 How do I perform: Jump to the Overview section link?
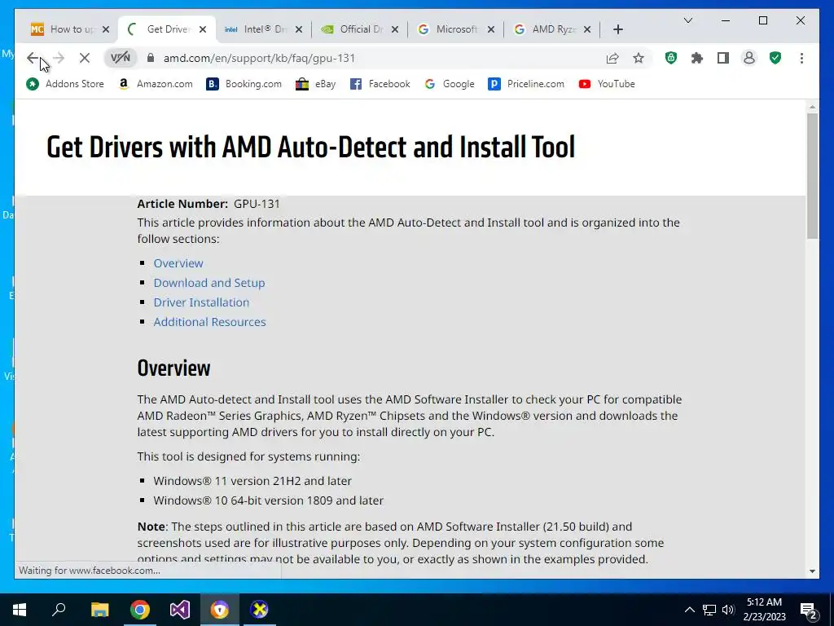(178, 263)
